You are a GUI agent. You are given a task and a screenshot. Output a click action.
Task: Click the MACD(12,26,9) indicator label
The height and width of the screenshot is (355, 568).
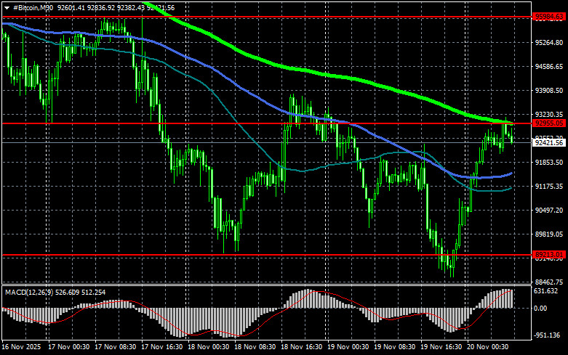[x=30, y=292]
